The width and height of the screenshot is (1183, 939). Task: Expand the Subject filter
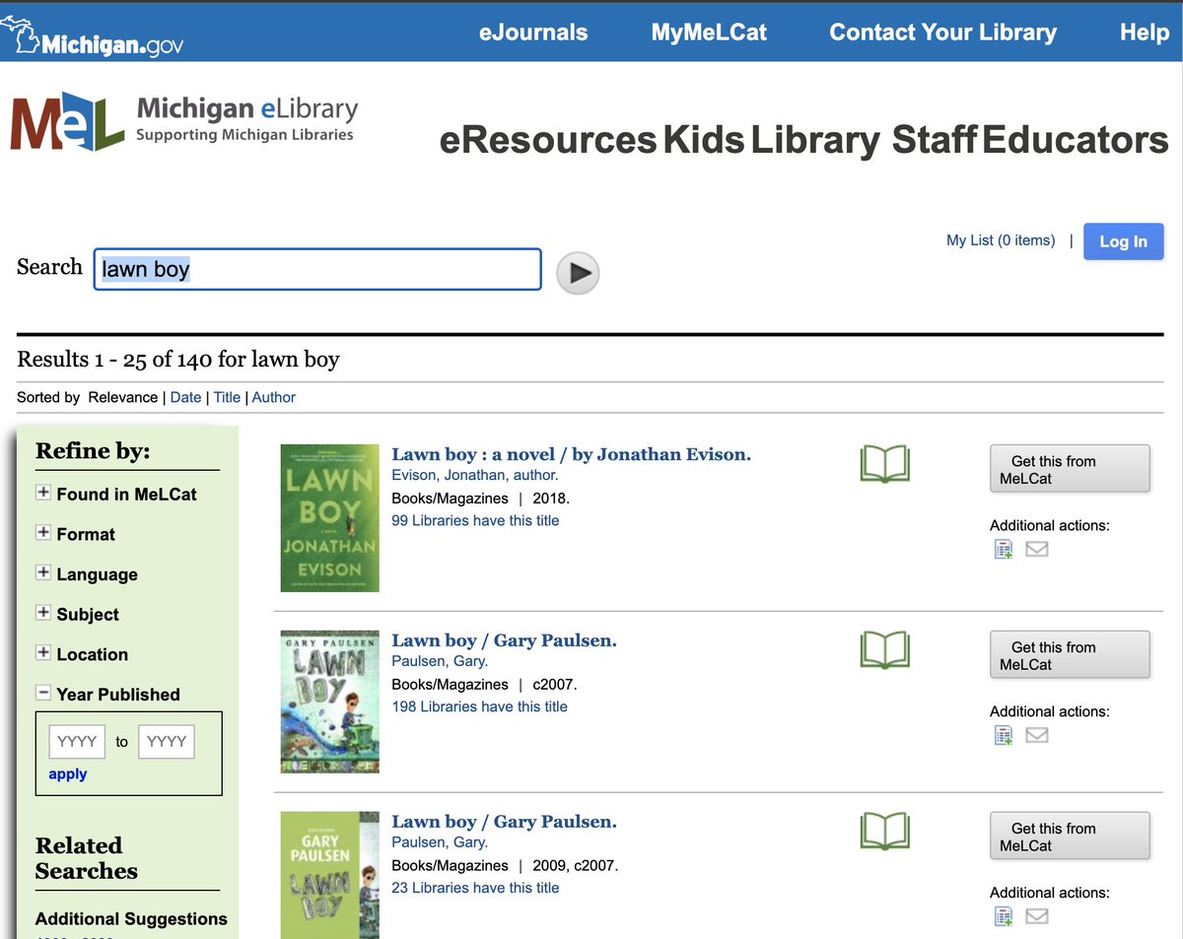coord(43,613)
